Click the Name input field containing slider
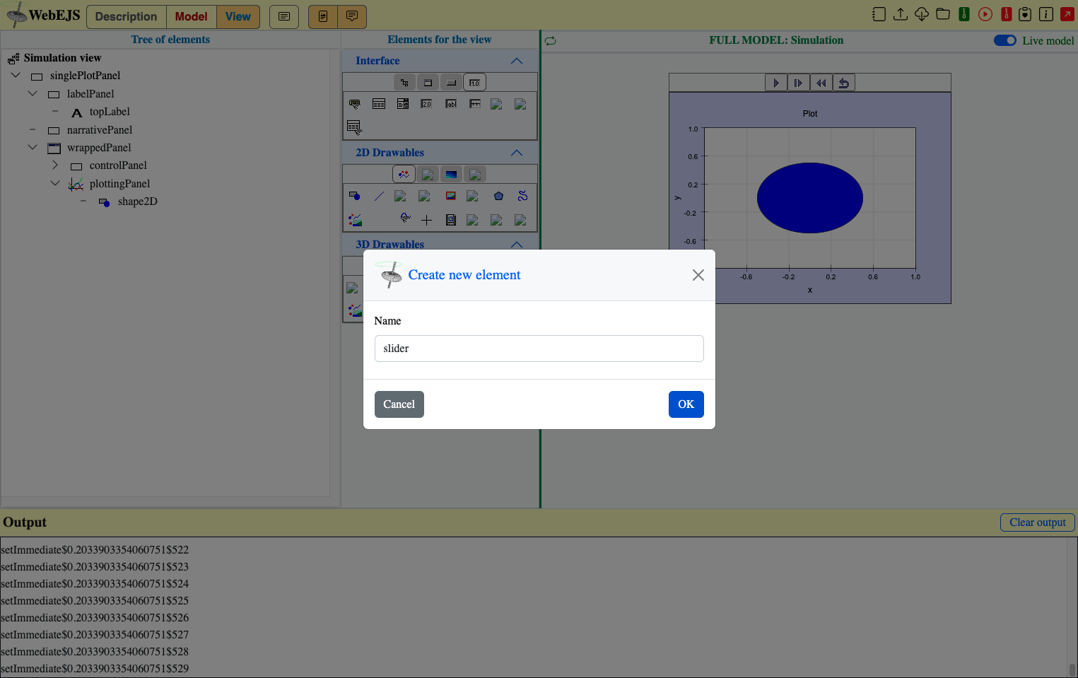 coord(539,349)
